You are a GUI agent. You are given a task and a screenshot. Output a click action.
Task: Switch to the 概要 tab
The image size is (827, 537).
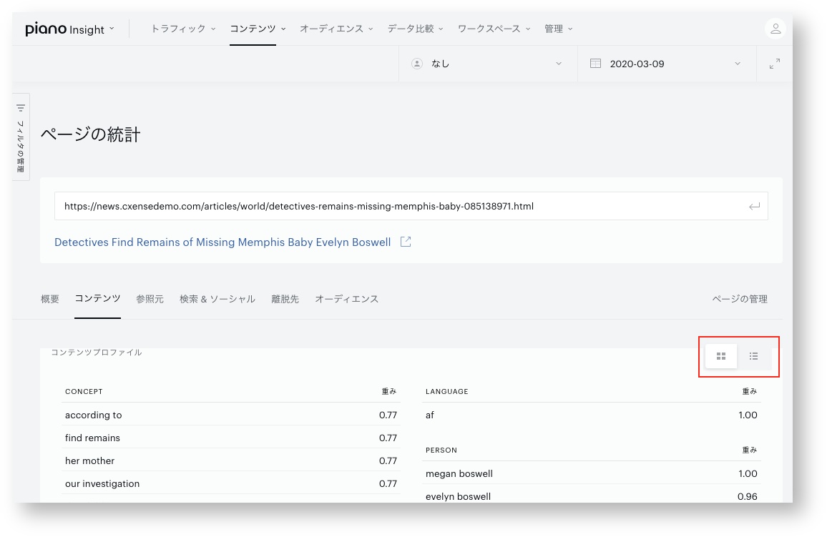tap(49, 299)
